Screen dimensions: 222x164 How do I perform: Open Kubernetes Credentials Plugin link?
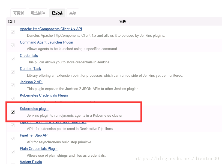pos(44,95)
